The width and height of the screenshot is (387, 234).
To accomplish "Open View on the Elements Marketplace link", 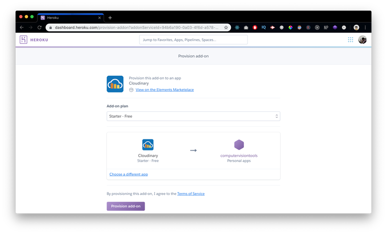I will pos(164,90).
